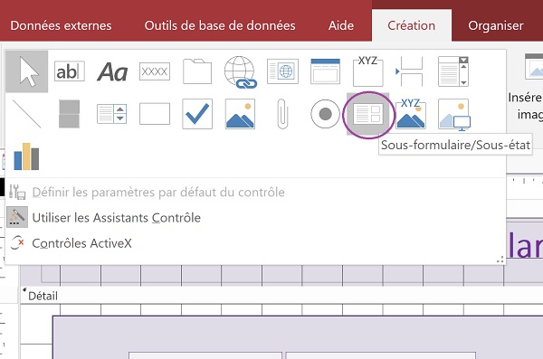The image size is (543, 359).
Task: Select the Bound Object Frame (XYZ image) control
Action: pos(411,114)
